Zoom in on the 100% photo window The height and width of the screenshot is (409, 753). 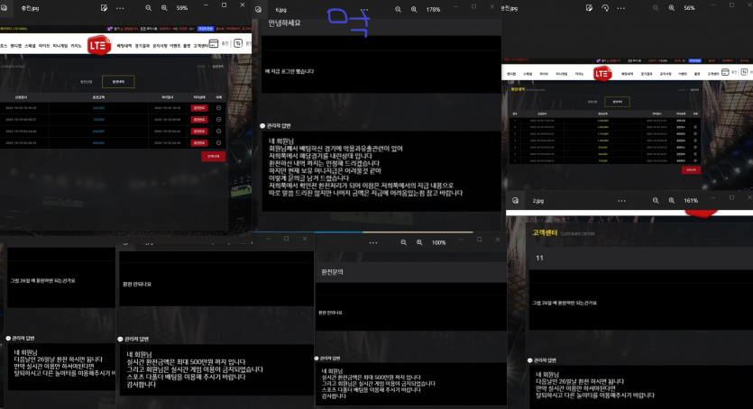420,242
